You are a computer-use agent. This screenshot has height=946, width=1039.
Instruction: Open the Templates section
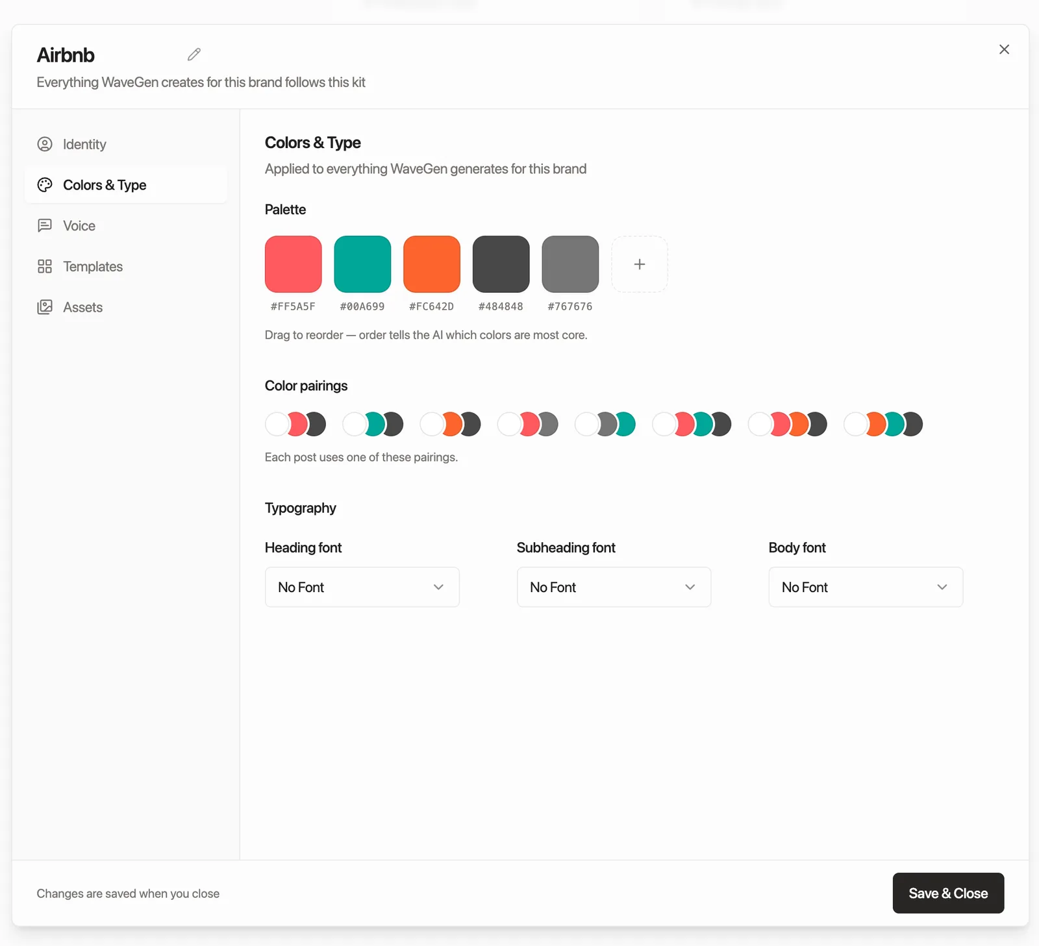(126, 266)
